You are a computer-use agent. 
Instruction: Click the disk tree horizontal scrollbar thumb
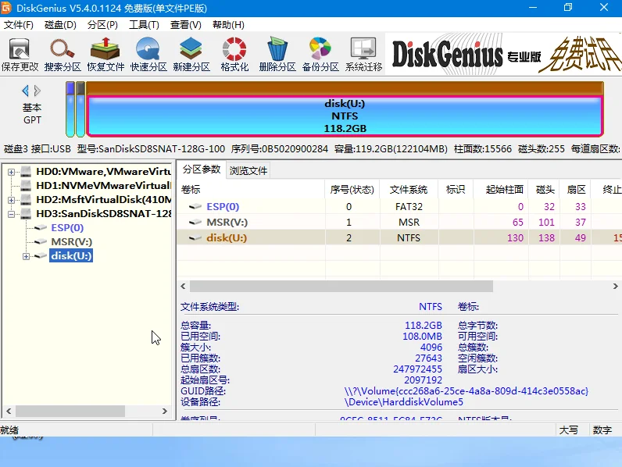pos(70,411)
